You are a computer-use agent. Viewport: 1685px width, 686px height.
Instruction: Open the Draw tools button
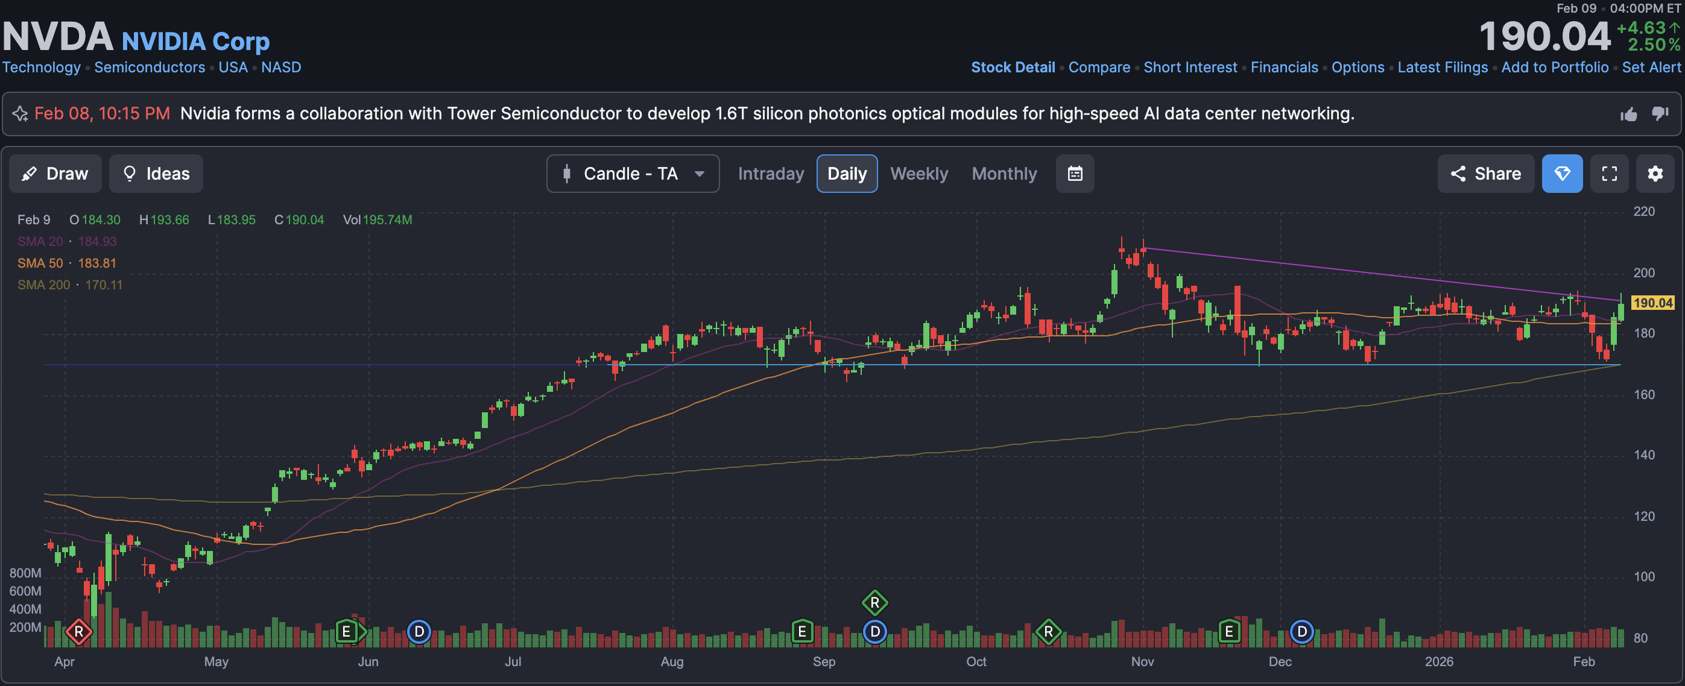click(55, 173)
